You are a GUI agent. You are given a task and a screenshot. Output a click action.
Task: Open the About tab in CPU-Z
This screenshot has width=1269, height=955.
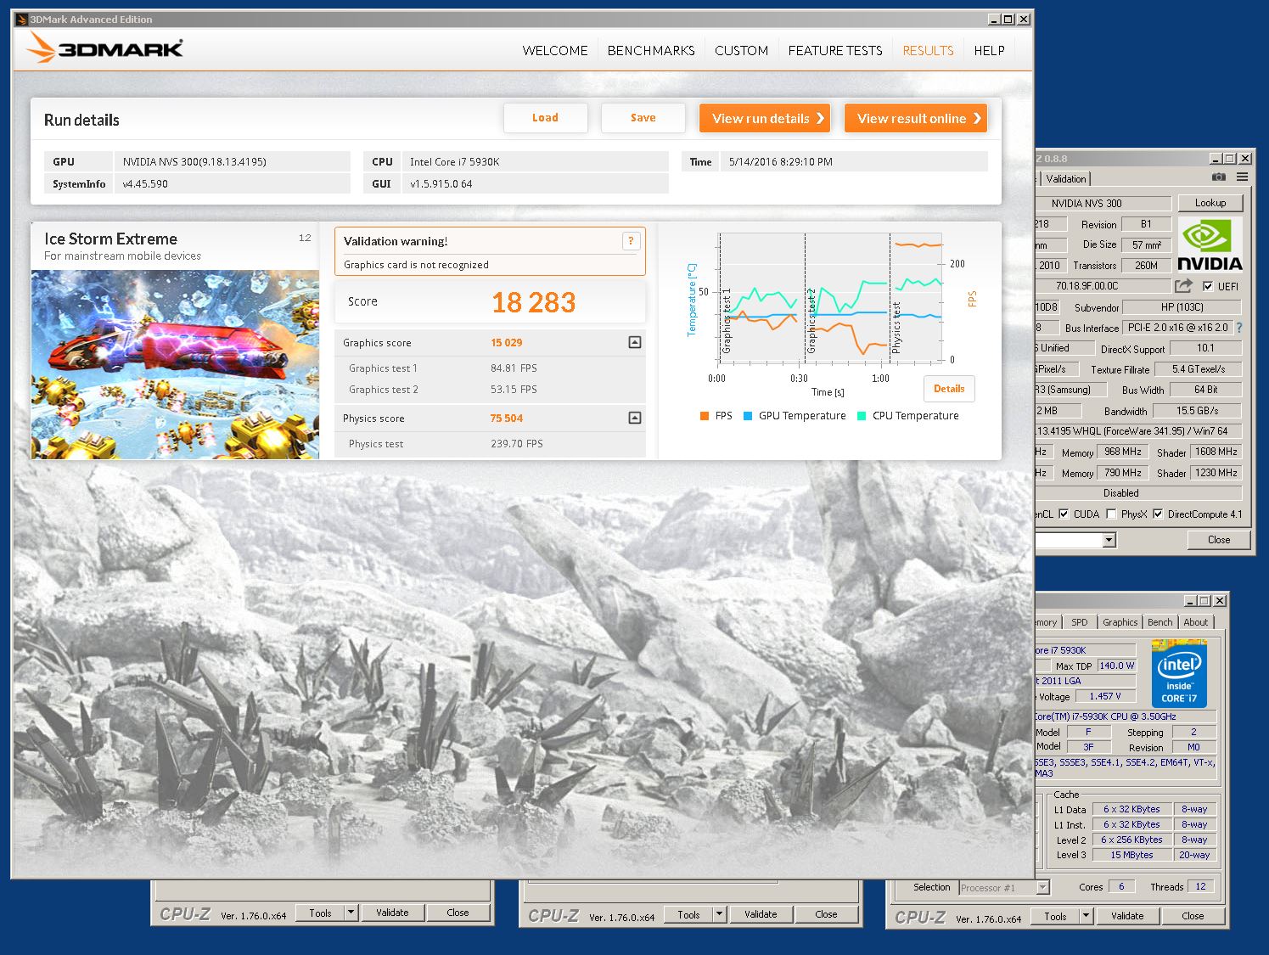click(1195, 622)
